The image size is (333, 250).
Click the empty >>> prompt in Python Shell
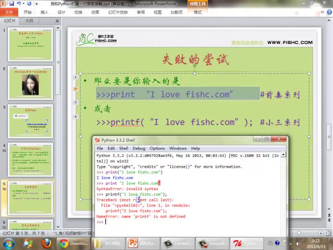click(x=100, y=222)
